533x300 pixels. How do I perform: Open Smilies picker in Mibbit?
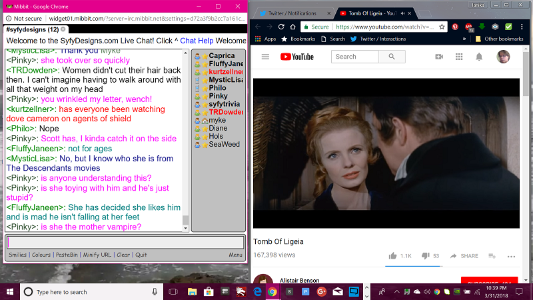point(17,255)
